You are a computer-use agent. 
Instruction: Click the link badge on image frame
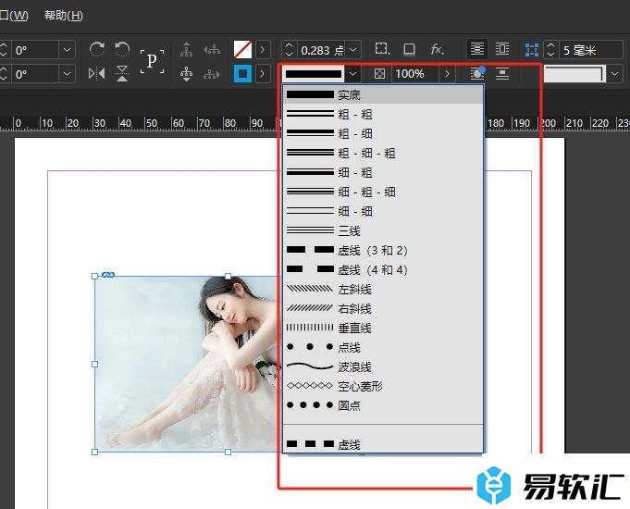(x=108, y=275)
